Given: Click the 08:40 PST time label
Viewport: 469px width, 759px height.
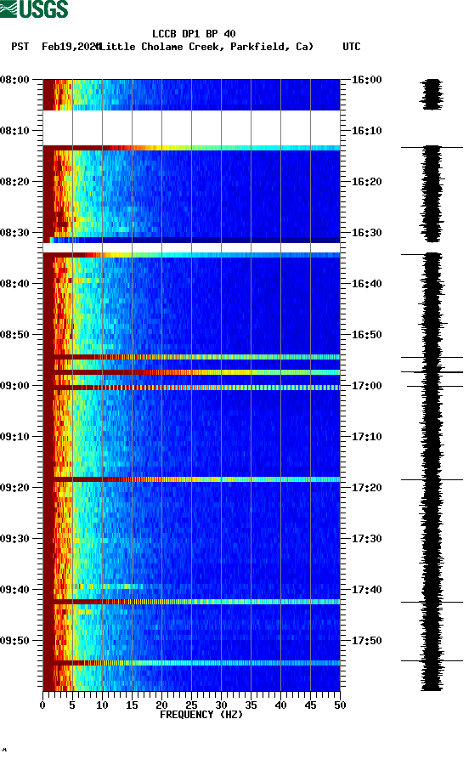Looking at the screenshot, I should [14, 284].
